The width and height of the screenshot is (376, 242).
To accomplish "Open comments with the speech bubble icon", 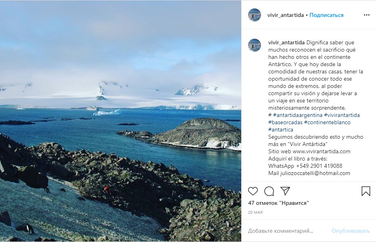I will pyautogui.click(x=269, y=191).
